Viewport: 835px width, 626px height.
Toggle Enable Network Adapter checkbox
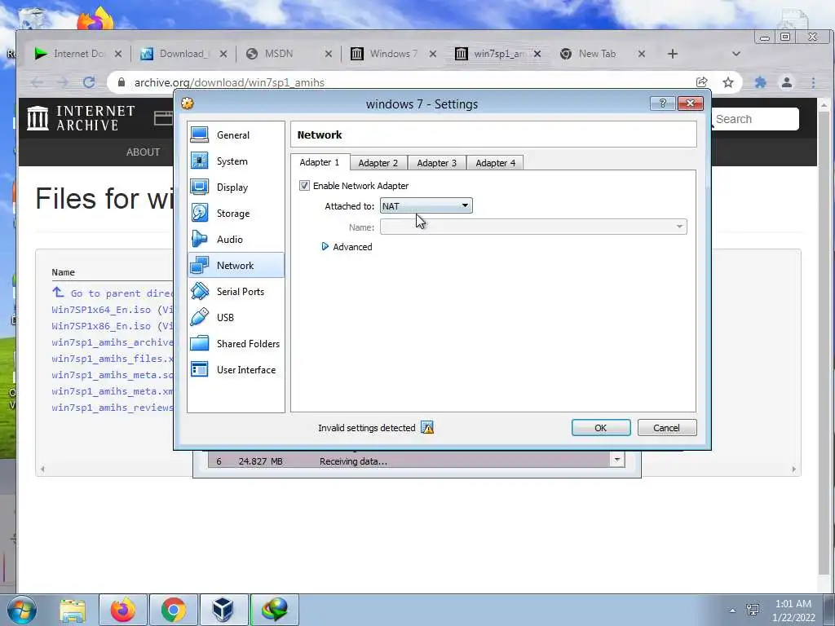304,186
